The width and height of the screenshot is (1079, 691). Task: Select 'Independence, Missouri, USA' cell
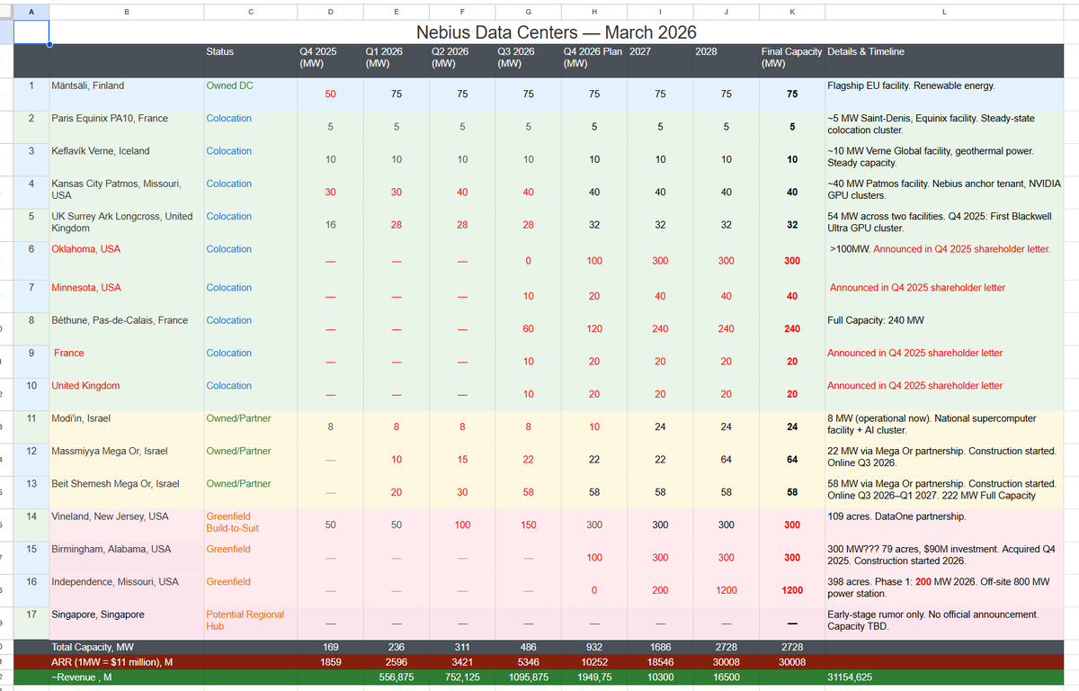126,590
